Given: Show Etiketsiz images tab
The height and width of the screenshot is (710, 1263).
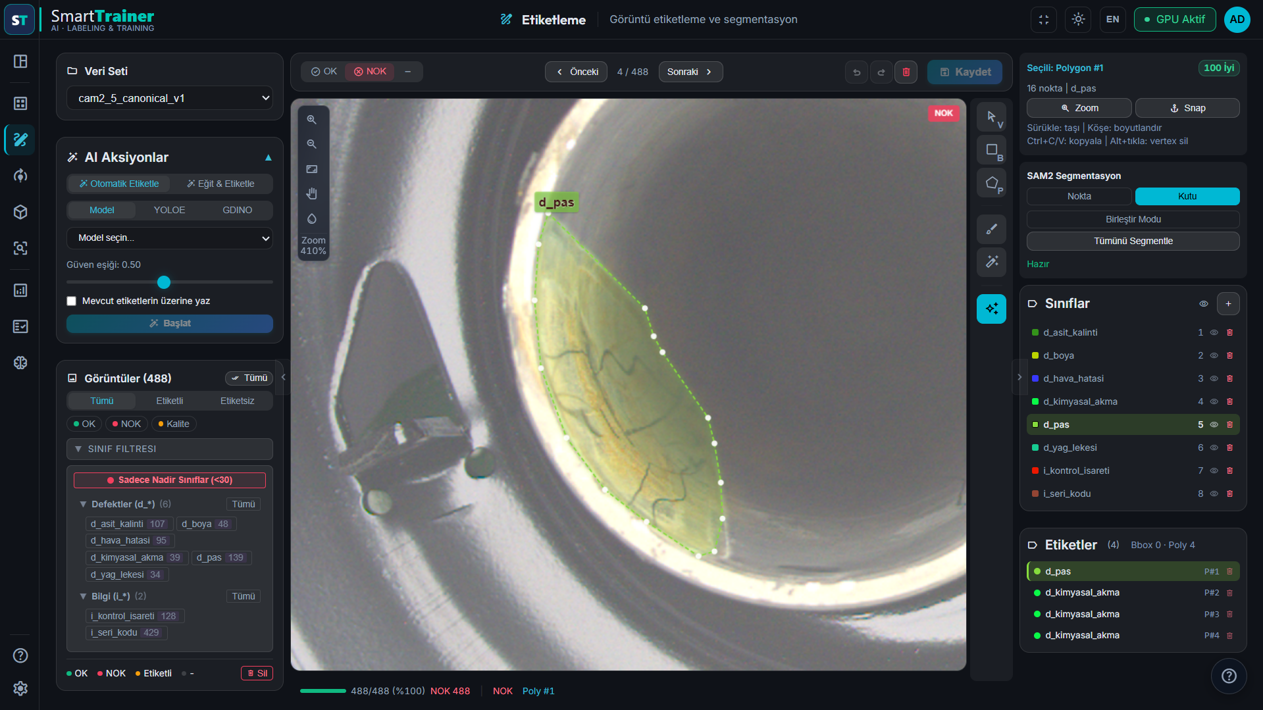Looking at the screenshot, I should point(237,401).
